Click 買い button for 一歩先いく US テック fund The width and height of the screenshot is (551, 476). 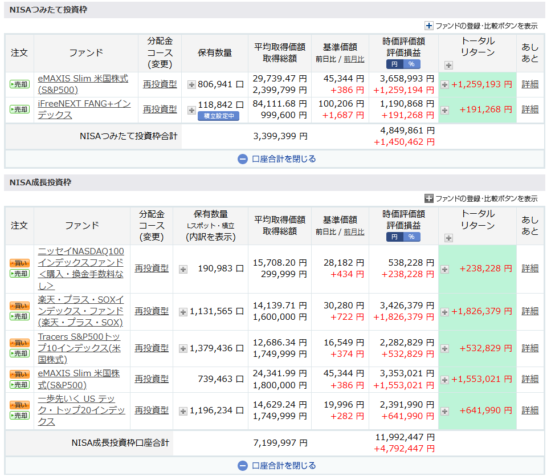(19, 405)
